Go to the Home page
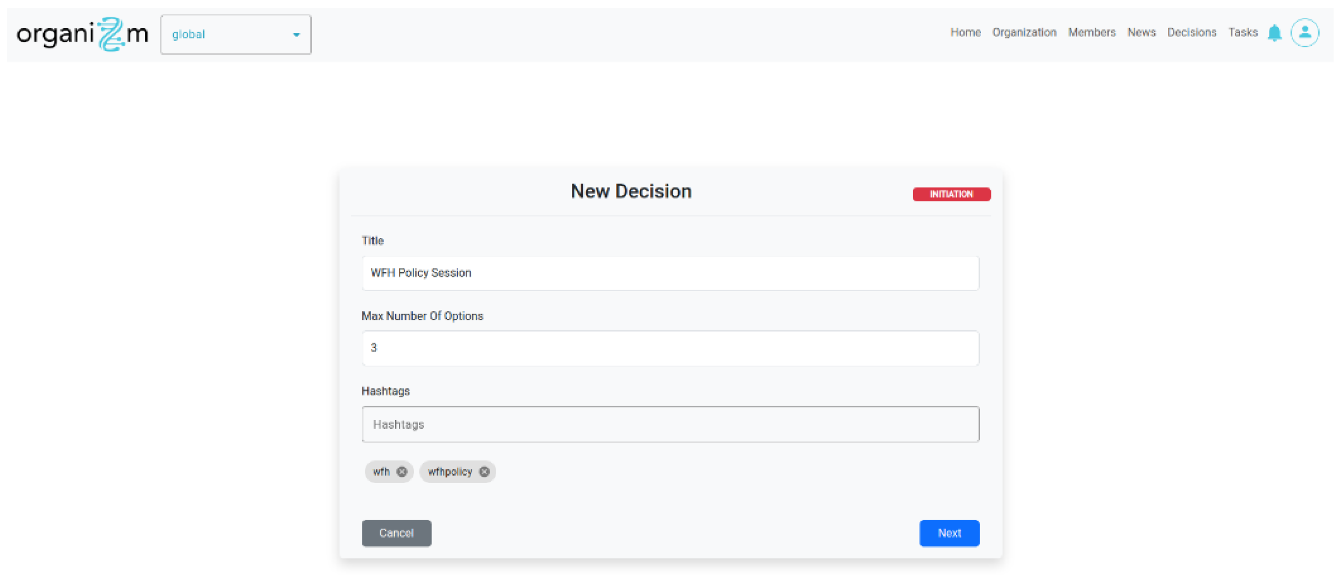Viewport: 1341px width, 575px height. (x=965, y=32)
